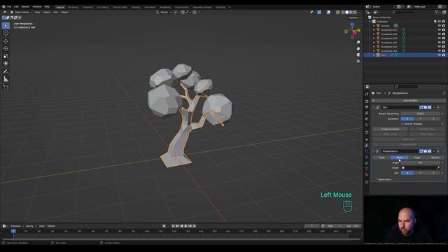Collapse the Collection tree in outliner

pos(370,22)
